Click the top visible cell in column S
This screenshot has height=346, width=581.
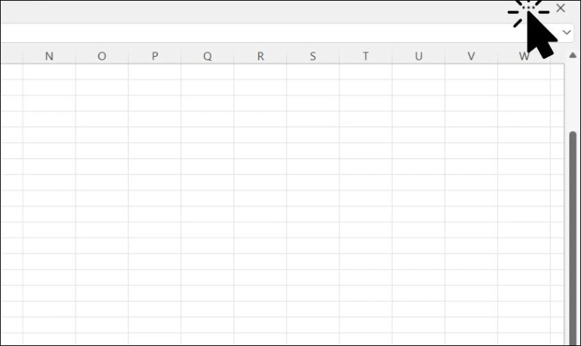[x=313, y=71]
